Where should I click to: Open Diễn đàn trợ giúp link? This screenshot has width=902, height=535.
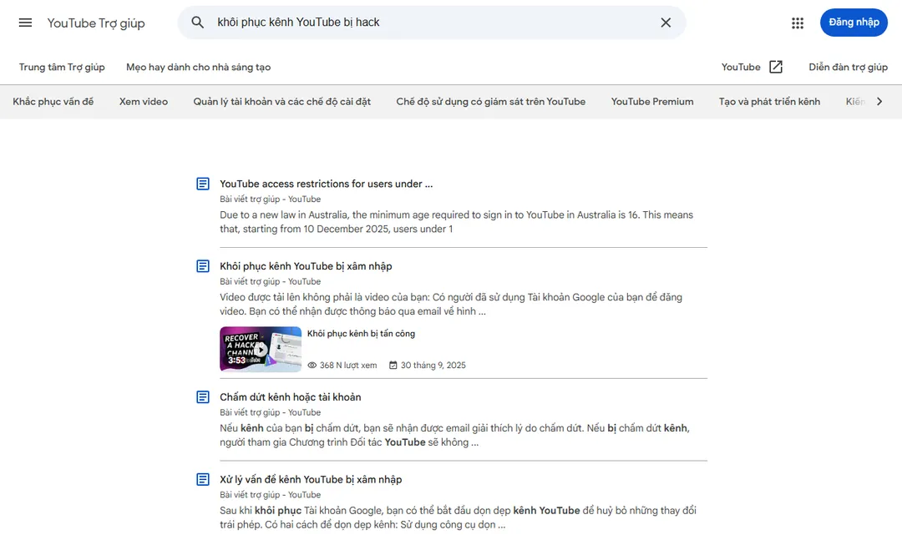coord(848,68)
